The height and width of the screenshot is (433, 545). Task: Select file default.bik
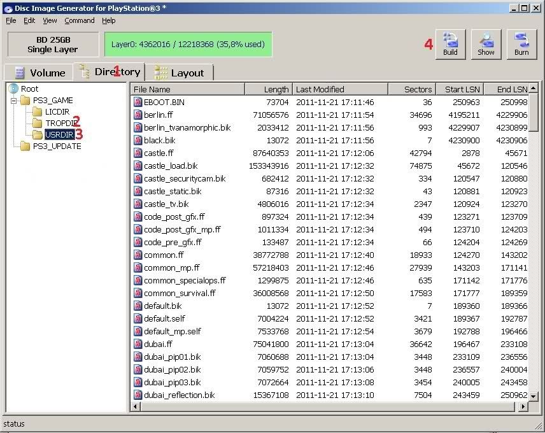[x=162, y=306]
